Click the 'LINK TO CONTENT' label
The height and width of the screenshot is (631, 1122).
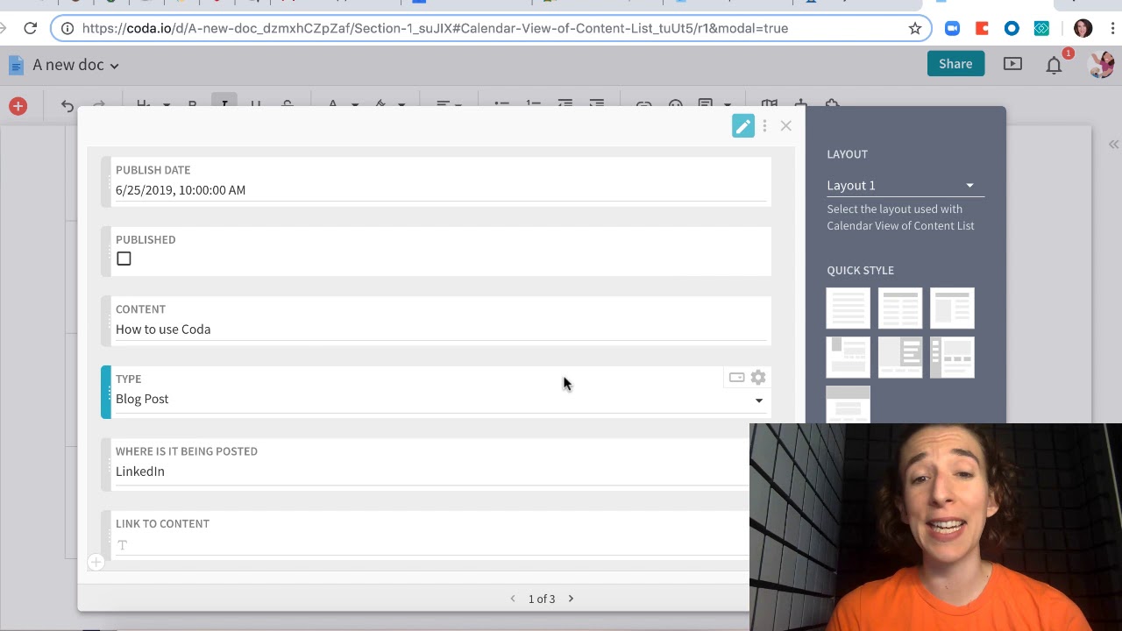tap(162, 524)
